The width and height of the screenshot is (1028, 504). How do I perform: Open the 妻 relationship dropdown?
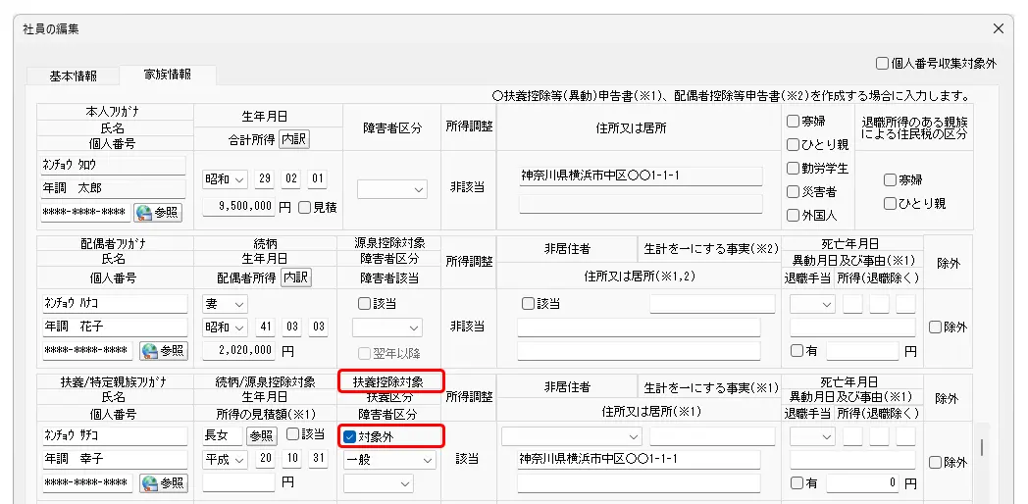pyautogui.click(x=224, y=304)
